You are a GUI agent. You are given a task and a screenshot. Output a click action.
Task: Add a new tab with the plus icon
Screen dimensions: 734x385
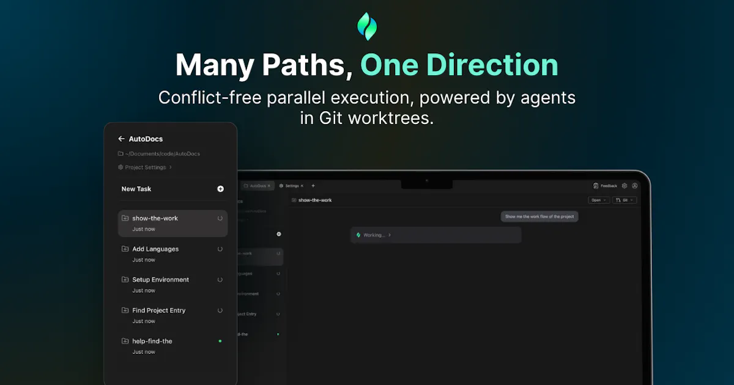point(313,186)
